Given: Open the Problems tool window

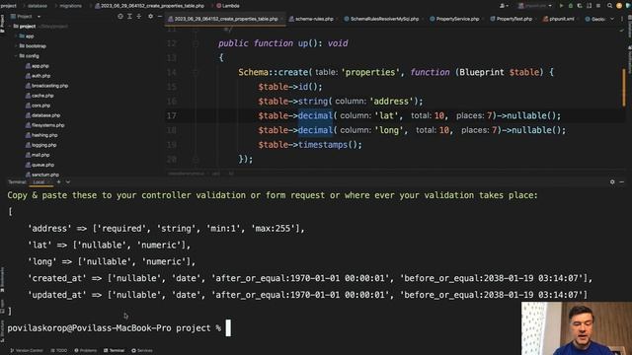Looking at the screenshot, I should [x=86, y=351].
